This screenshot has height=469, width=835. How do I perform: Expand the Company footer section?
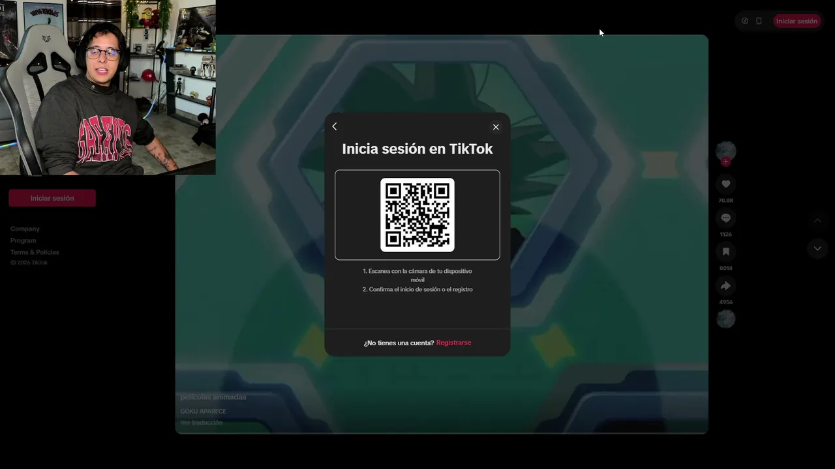point(25,229)
